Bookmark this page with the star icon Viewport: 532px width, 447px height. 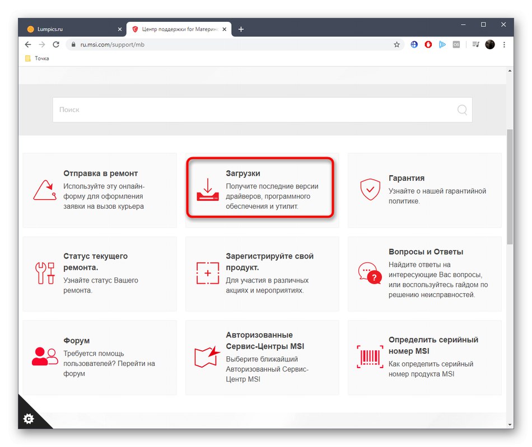(396, 44)
